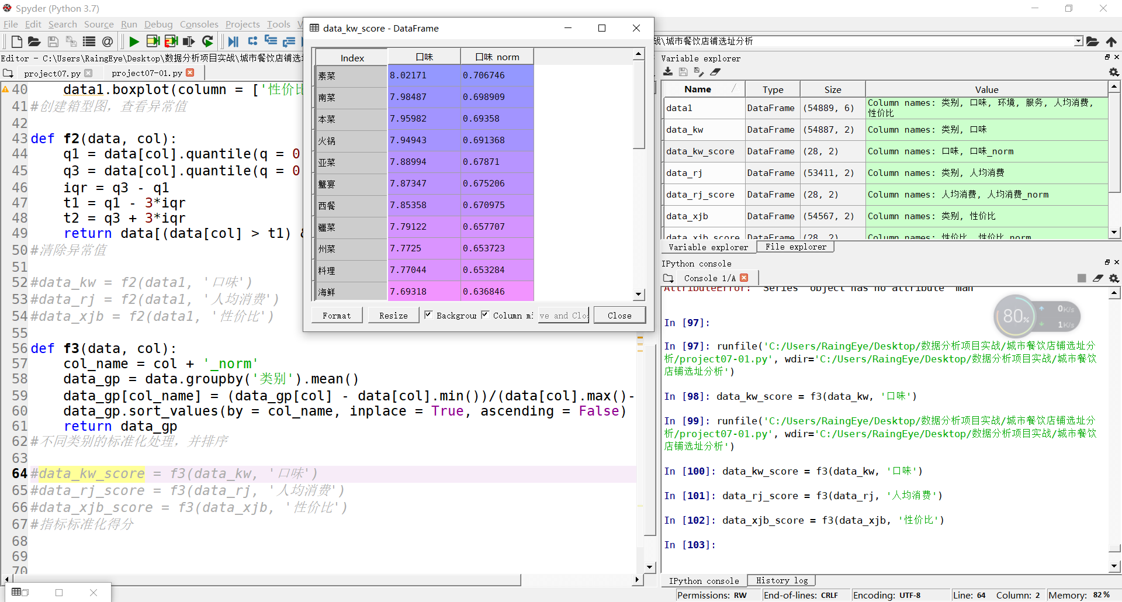1122x602 pixels.
Task: Toggle the Column min/max checkbox
Action: (x=485, y=315)
